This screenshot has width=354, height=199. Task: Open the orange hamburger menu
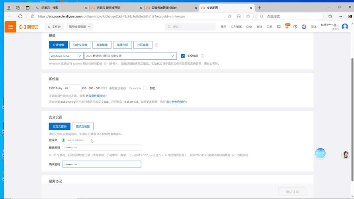point(10,27)
